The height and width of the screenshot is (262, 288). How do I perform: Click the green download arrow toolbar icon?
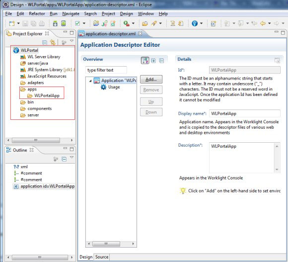pos(55,23)
